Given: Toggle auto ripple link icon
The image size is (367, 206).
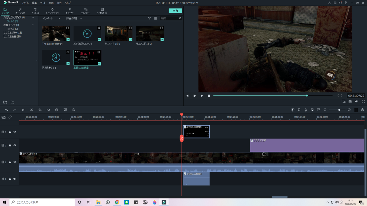Looking at the screenshot, I should click(x=10, y=117).
